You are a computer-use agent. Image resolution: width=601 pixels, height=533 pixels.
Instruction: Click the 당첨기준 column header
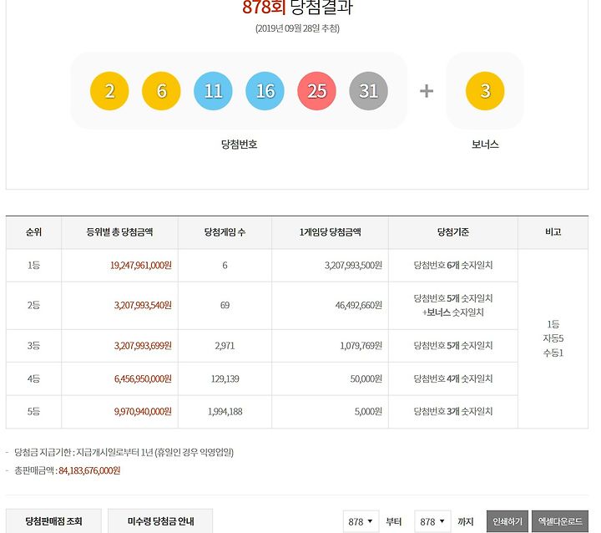tap(453, 231)
